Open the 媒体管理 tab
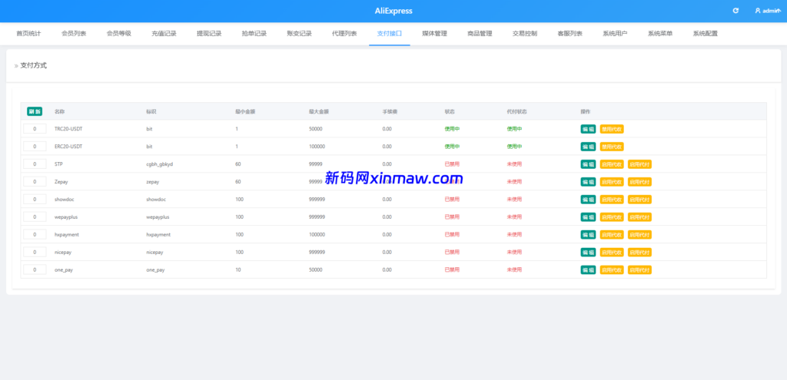The image size is (787, 380). 435,34
